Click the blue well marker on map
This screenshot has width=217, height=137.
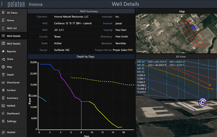coord(192,28)
